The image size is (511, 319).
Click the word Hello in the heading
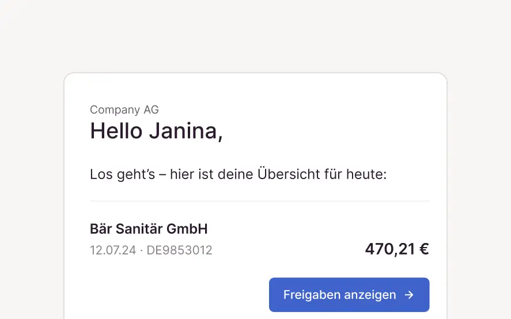point(116,131)
